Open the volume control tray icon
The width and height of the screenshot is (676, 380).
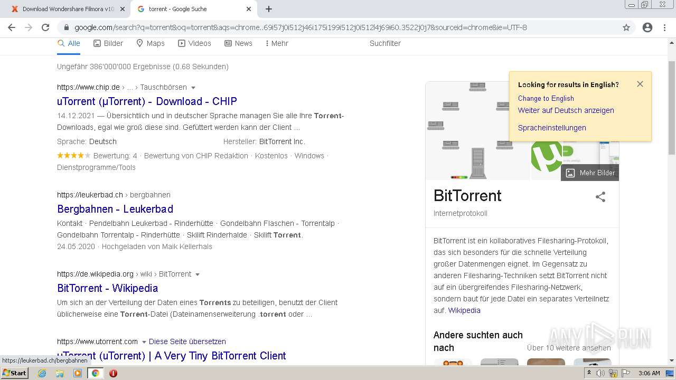tap(601, 373)
